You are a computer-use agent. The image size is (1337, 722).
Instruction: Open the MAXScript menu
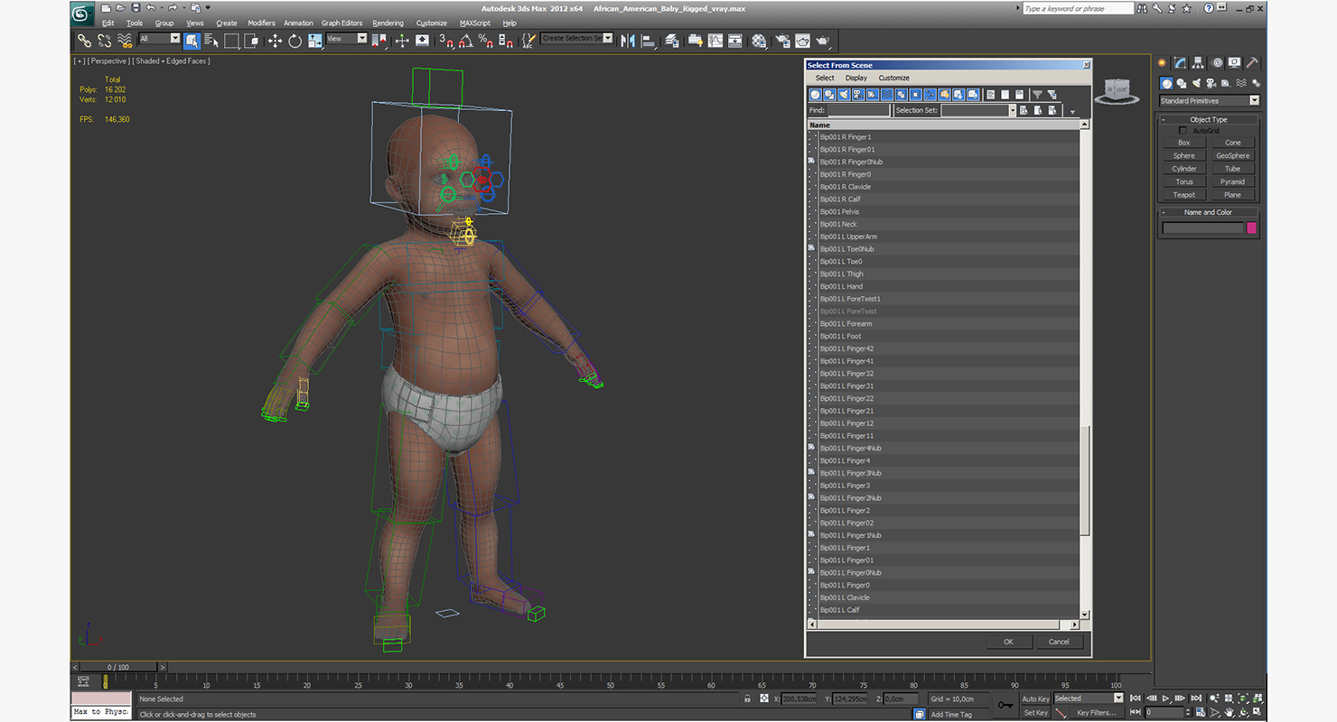474,23
